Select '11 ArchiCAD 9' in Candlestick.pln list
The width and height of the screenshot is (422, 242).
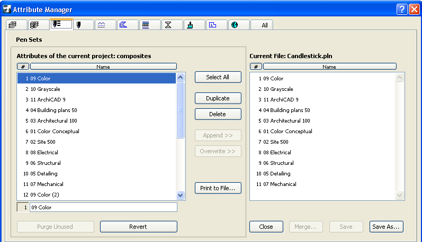click(x=322, y=100)
